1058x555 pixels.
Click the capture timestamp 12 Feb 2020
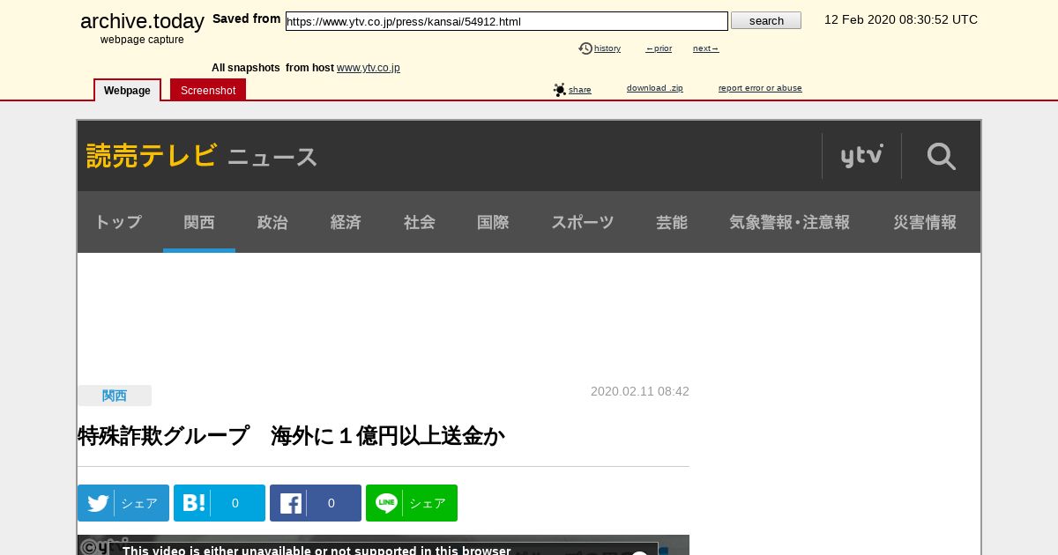[901, 19]
